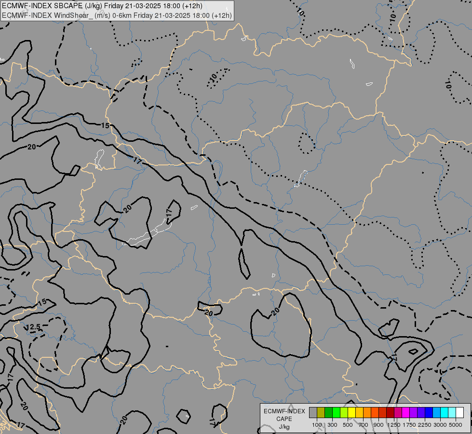The height and width of the screenshot is (434, 472).
Task: Choose the bright magenta legend swatch
Action: click(406, 412)
